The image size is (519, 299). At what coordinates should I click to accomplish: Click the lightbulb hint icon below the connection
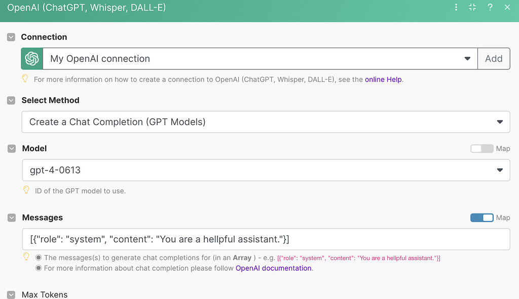click(x=26, y=79)
